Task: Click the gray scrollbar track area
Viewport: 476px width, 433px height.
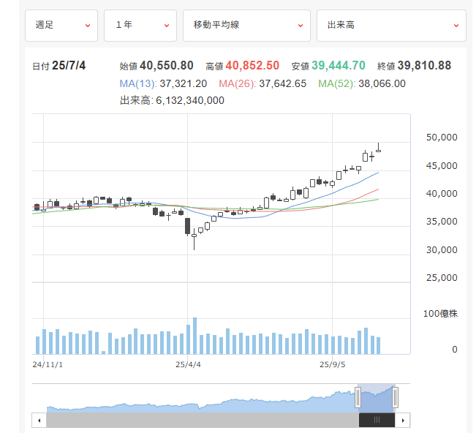Action: tap(197, 420)
